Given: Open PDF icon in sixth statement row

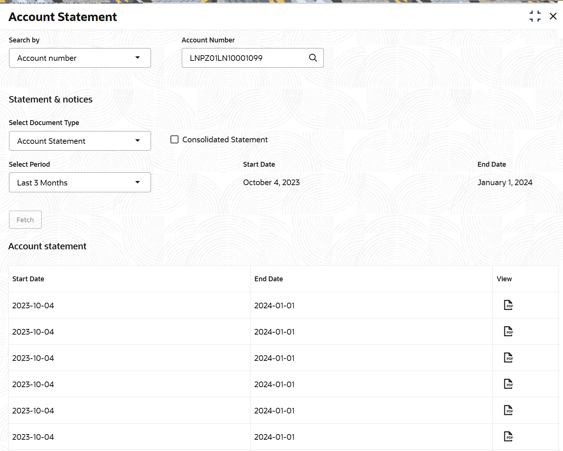Looking at the screenshot, I should point(508,436).
